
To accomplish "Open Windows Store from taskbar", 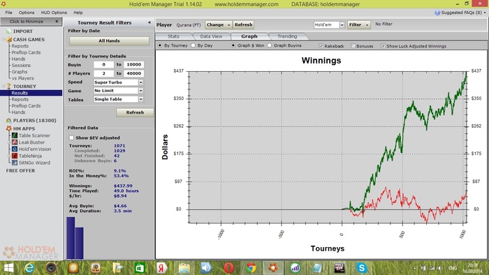I will [x=140, y=268].
